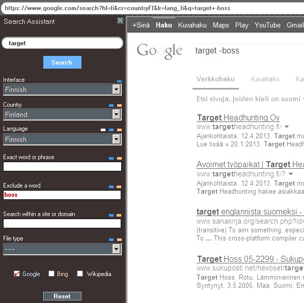The width and height of the screenshot is (304, 303).
Task: Click the Exact word or phrase field
Action: click(x=62, y=167)
